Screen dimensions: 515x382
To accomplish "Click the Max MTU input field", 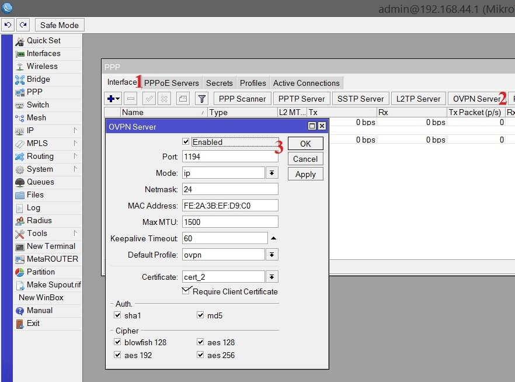I will tap(230, 222).
